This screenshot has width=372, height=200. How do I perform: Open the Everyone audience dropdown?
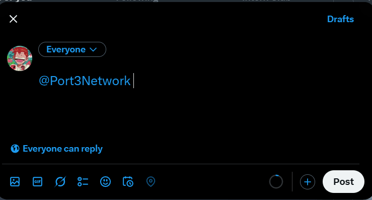(x=72, y=49)
